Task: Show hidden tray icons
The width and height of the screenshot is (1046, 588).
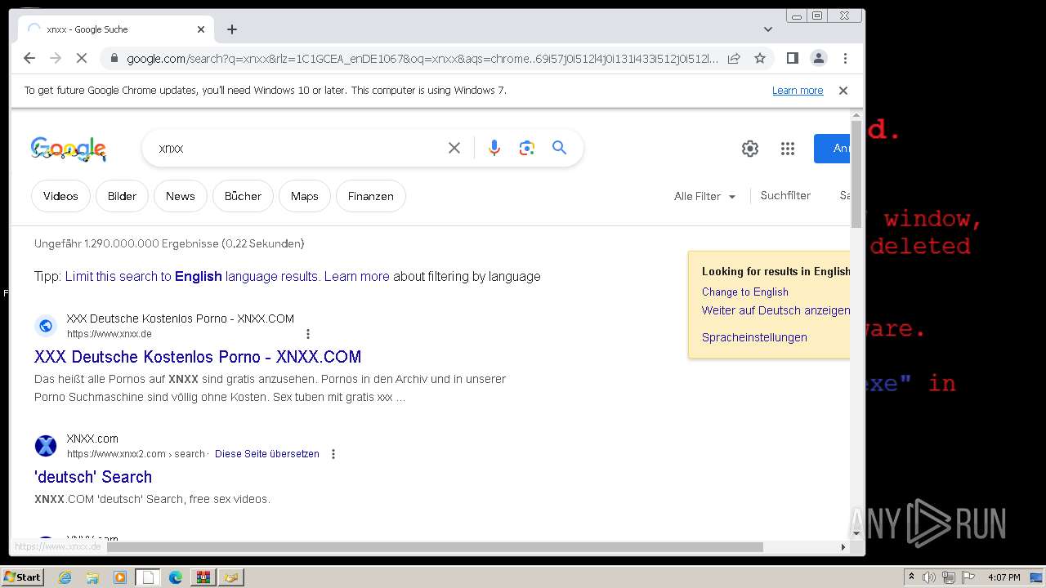Action: (x=910, y=577)
